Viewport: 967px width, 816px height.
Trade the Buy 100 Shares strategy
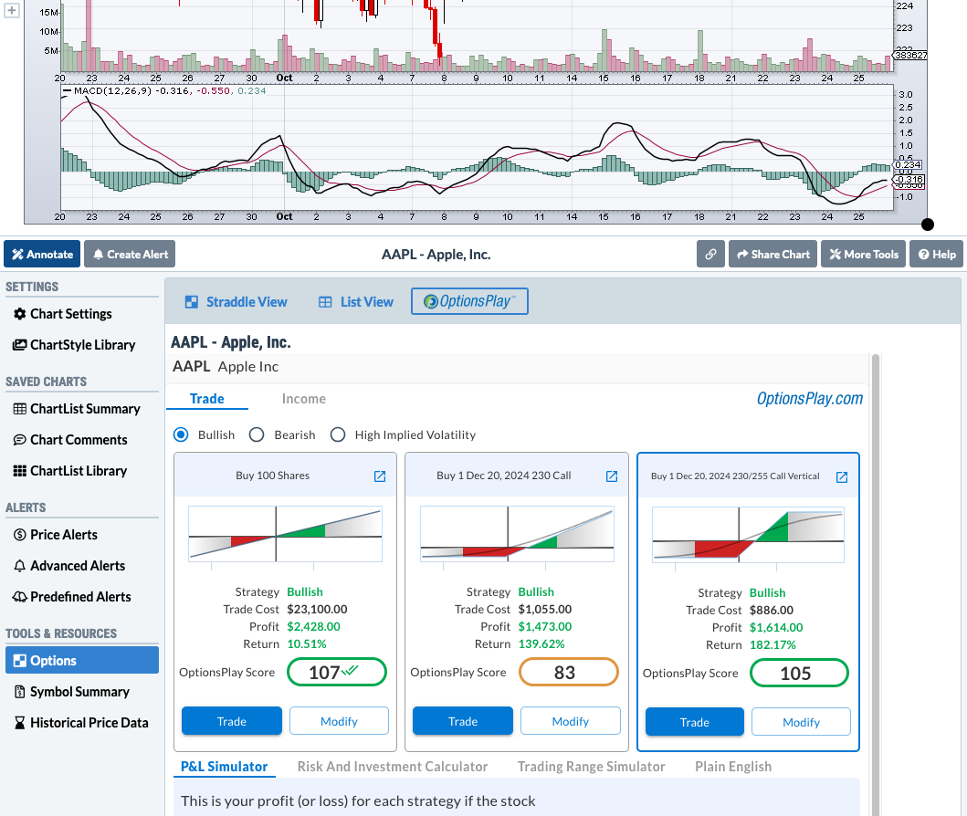pyautogui.click(x=232, y=721)
